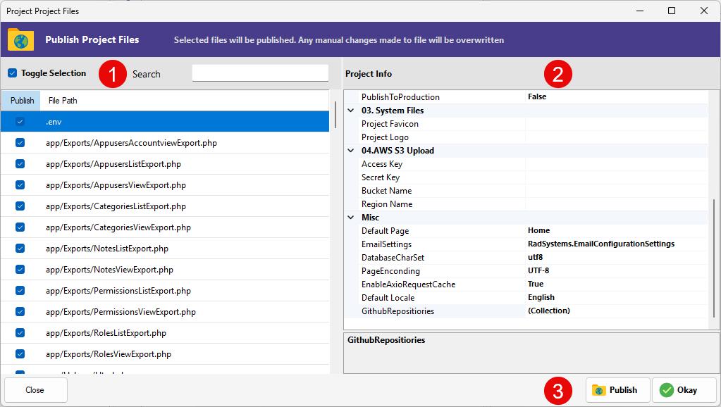This screenshot has width=721, height=407.
Task: Click the Publish button
Action: coord(617,390)
